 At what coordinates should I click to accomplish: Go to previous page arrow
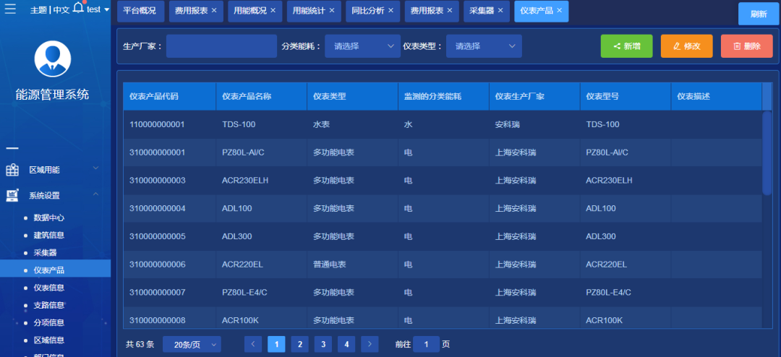pyautogui.click(x=253, y=344)
